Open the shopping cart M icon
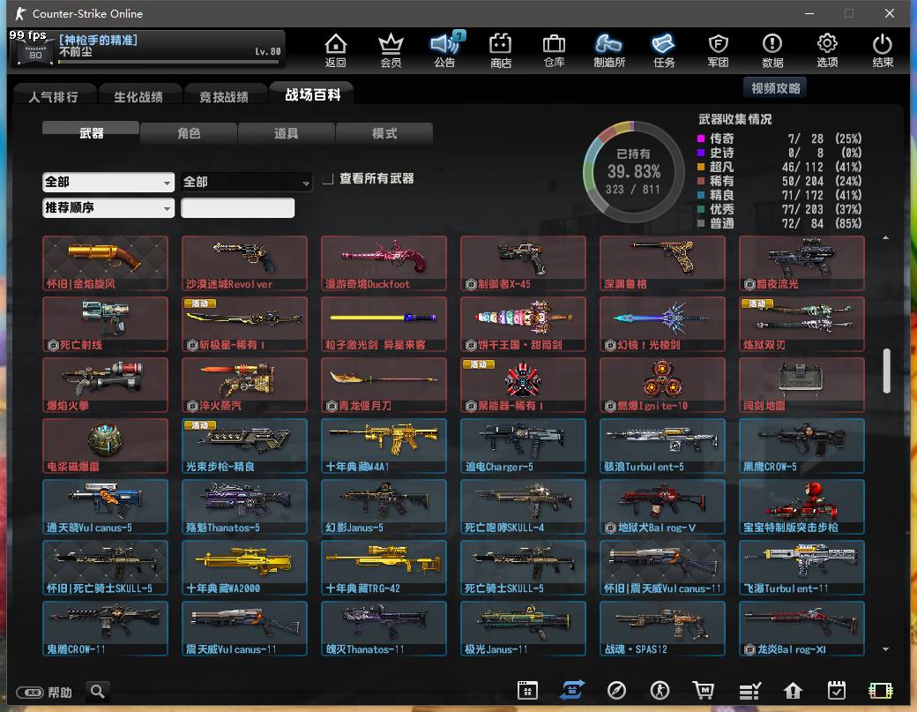The width and height of the screenshot is (917, 712). tap(704, 690)
